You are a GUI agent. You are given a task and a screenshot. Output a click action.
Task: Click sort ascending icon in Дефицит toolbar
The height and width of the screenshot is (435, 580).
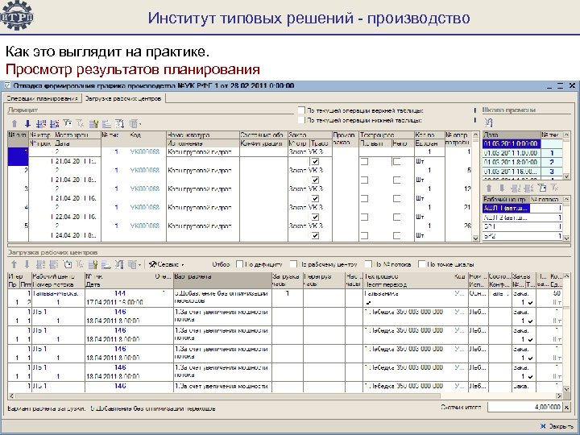[x=41, y=124]
